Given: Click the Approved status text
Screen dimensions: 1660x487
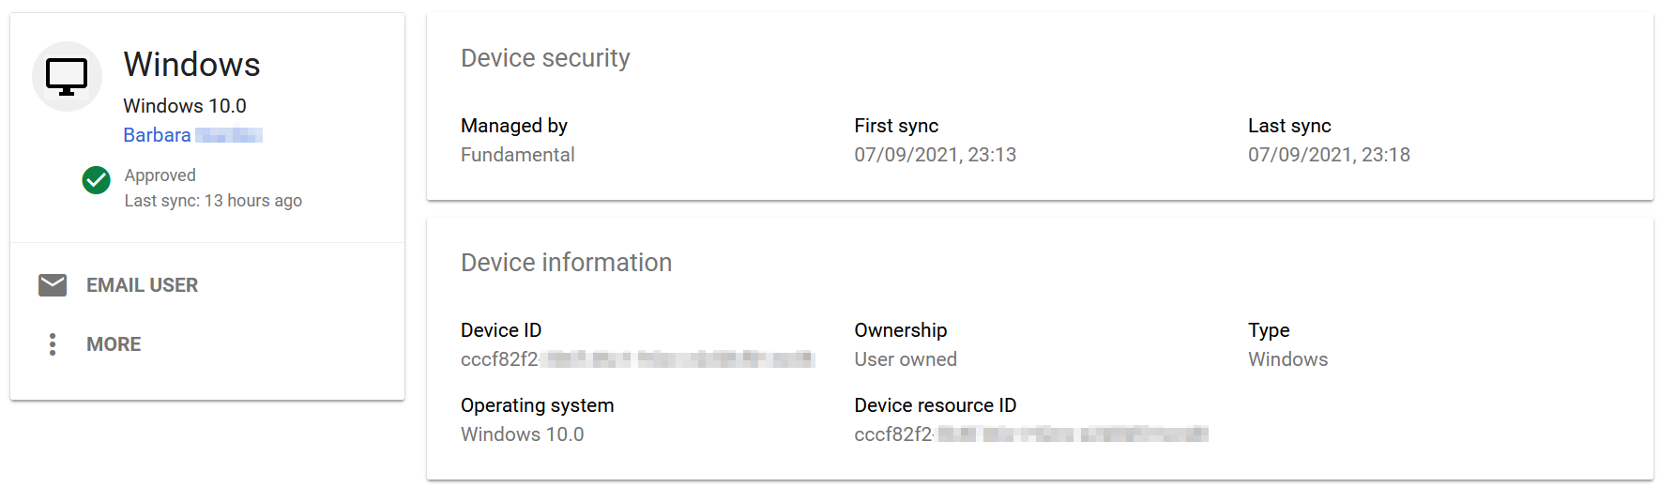Looking at the screenshot, I should tap(160, 175).
